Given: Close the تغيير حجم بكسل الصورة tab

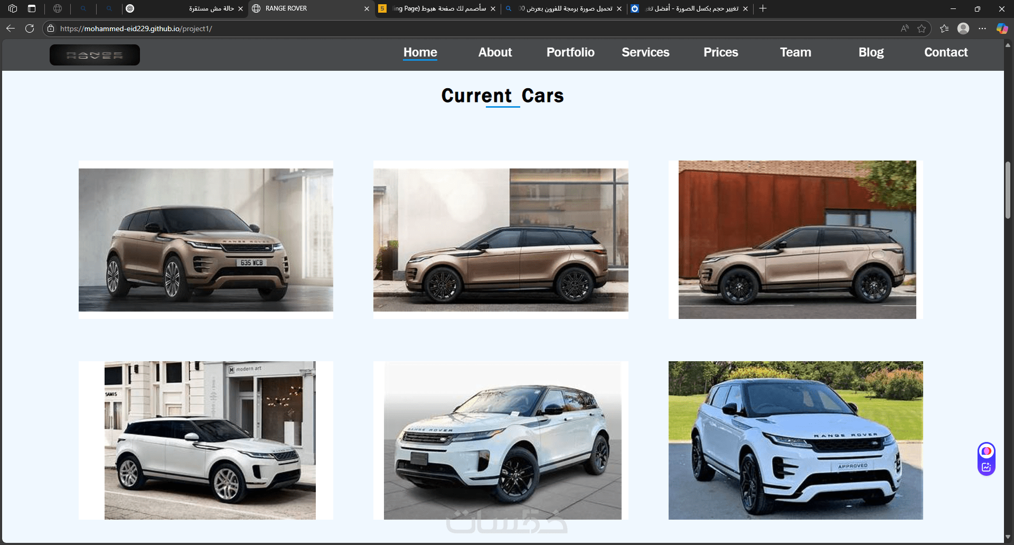Looking at the screenshot, I should click(x=745, y=8).
